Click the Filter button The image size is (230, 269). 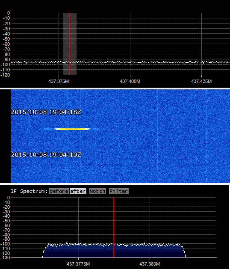(x=119, y=191)
